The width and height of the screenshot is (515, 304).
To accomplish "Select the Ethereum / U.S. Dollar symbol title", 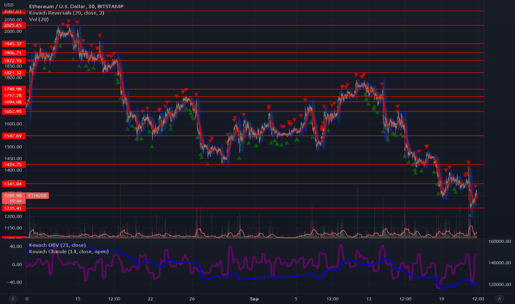I will pyautogui.click(x=76, y=6).
